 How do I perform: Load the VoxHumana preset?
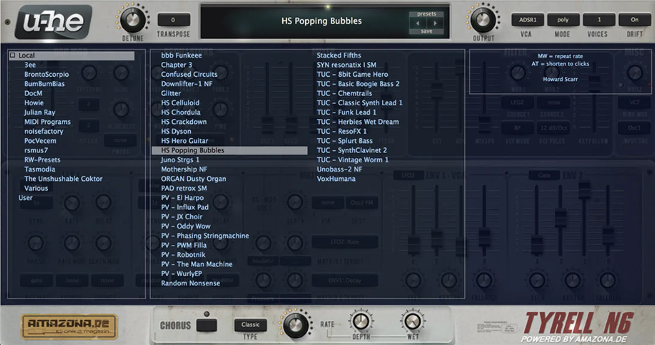pos(336,179)
